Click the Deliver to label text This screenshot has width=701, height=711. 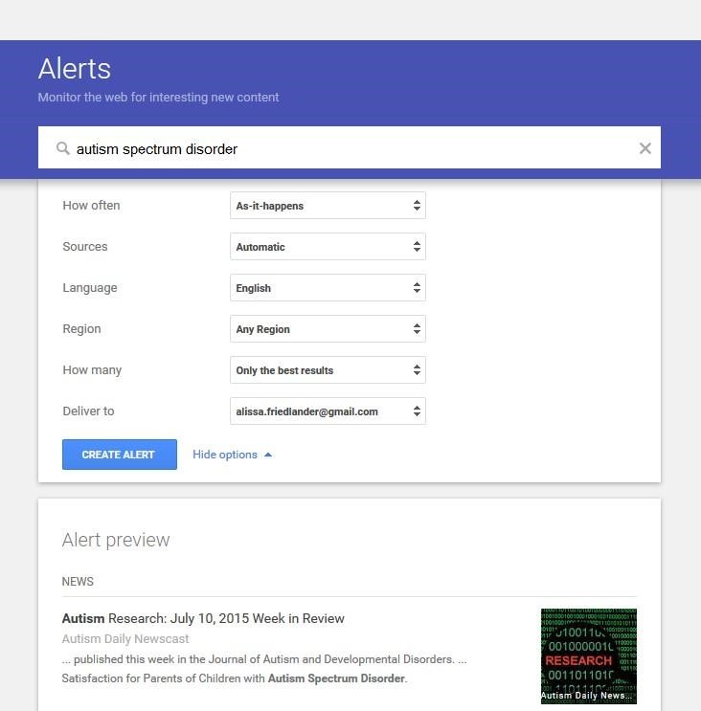pos(88,411)
